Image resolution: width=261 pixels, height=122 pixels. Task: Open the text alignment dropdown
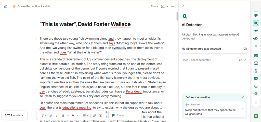(x=86, y=115)
